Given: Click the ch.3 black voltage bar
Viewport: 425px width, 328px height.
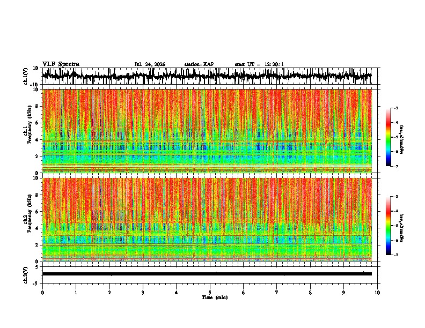Looking at the screenshot, I should coord(207,274).
